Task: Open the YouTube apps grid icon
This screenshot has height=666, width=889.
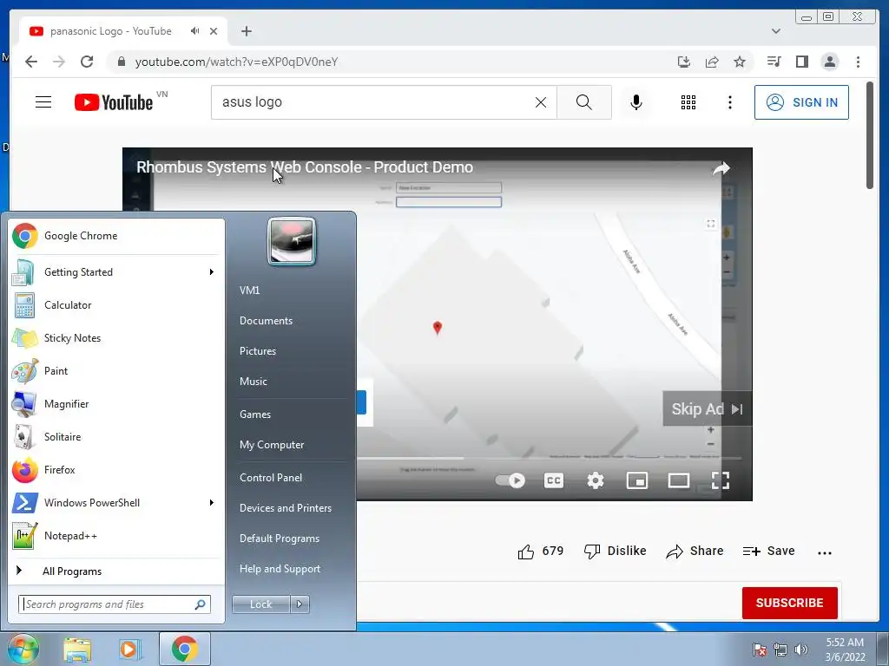Action: pyautogui.click(x=688, y=102)
